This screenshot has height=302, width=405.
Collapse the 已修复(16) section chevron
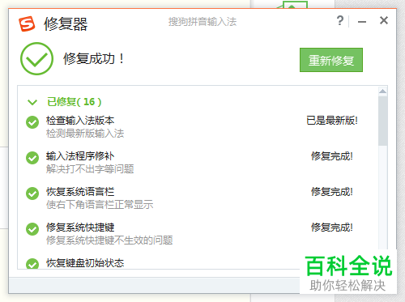32,102
